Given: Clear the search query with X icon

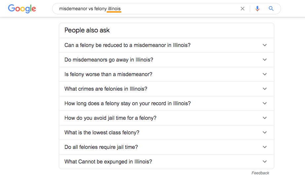Looking at the screenshot, I should tap(242, 9).
